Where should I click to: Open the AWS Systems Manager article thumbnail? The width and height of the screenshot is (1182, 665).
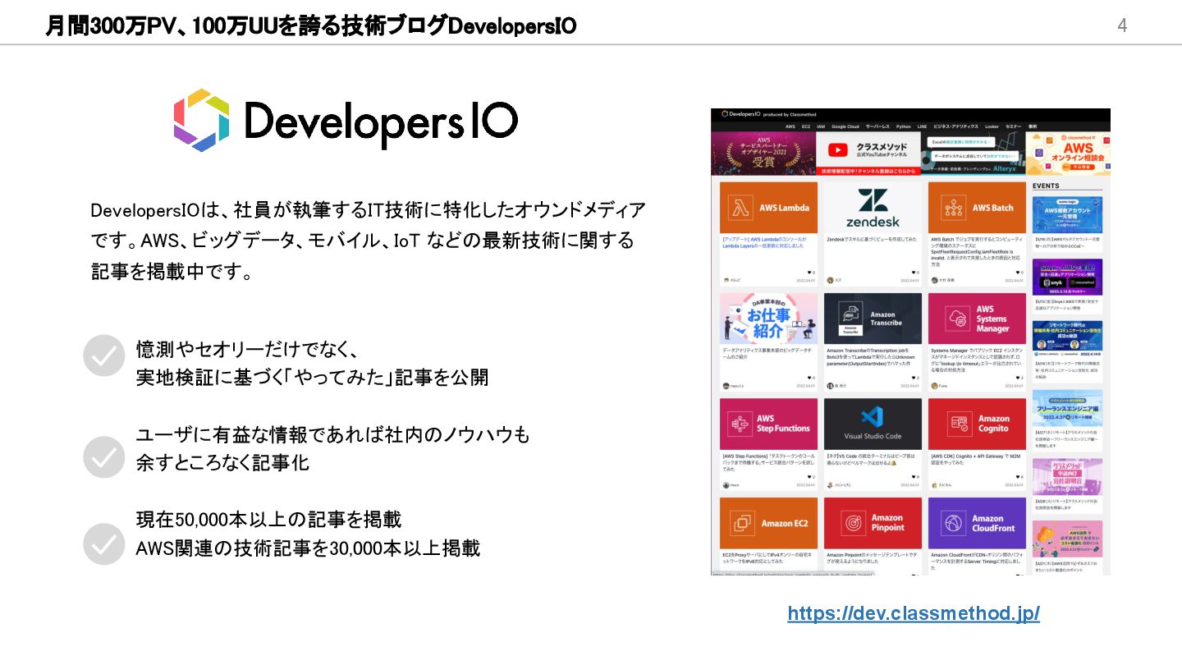[977, 319]
